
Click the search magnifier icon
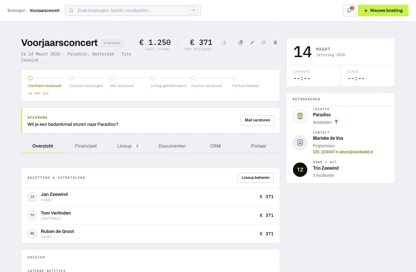pyautogui.click(x=71, y=11)
